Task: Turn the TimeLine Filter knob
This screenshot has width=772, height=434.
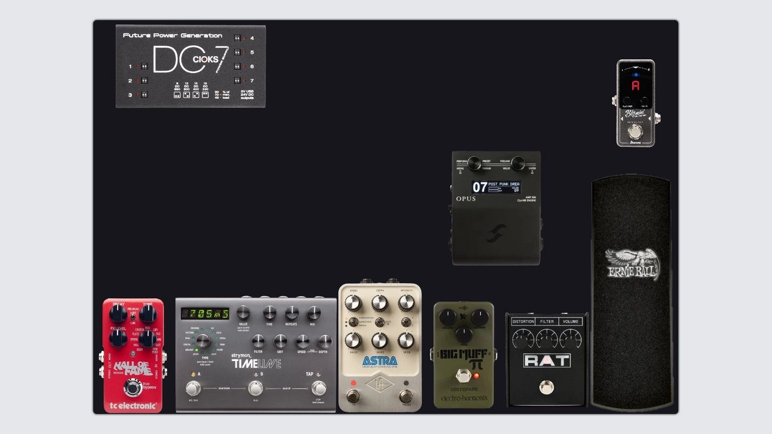Action: 258,341
